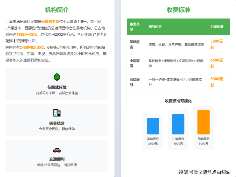Click the 收费标准 section heading
This screenshot has height=177, width=236.
(178, 10)
